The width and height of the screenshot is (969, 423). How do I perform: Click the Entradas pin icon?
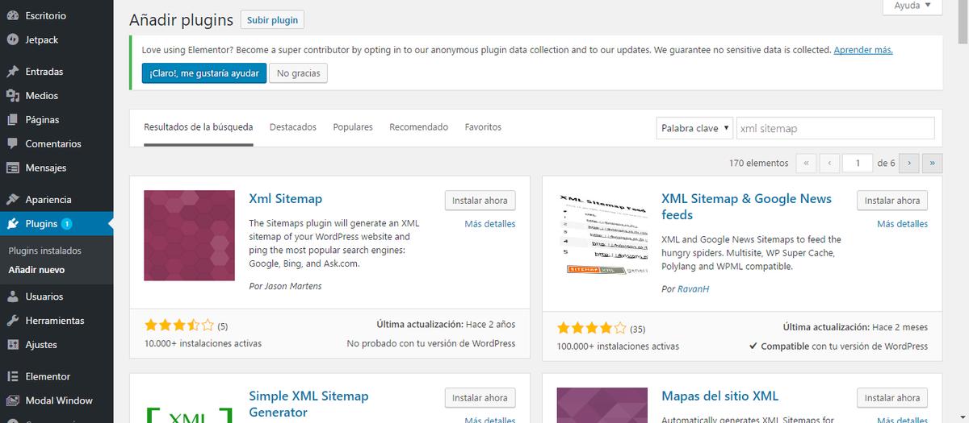tap(12, 72)
